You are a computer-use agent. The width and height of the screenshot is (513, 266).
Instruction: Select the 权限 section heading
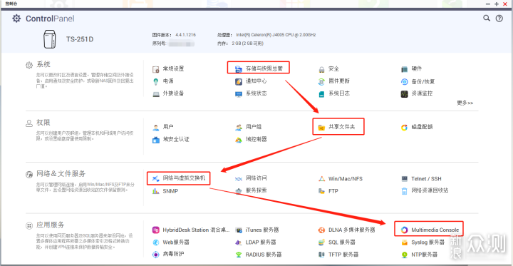click(x=43, y=123)
